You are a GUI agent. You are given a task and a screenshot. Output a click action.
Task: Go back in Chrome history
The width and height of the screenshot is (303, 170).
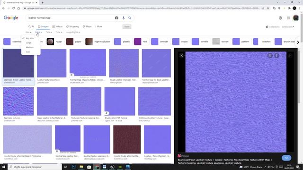(3, 8)
